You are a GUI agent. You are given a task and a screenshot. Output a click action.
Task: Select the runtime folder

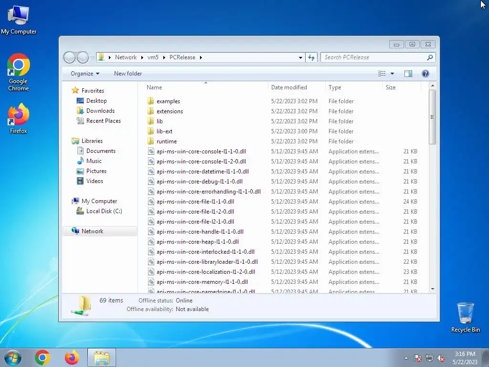coord(167,141)
